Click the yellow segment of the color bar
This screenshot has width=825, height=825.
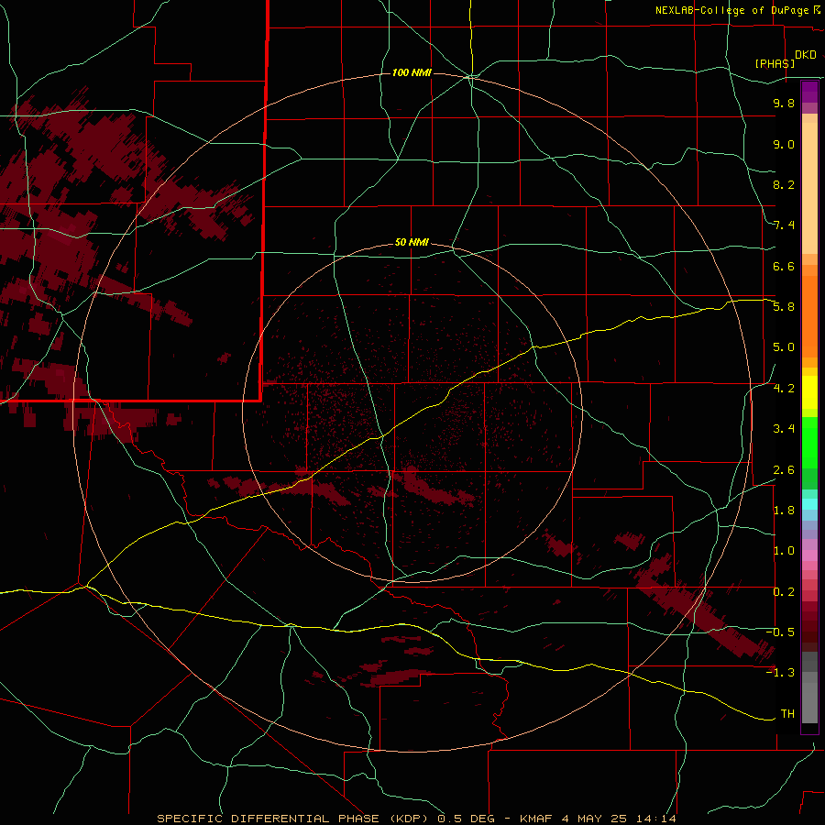coord(809,392)
